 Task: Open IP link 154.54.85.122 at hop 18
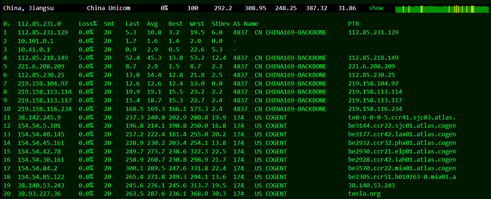point(41,177)
